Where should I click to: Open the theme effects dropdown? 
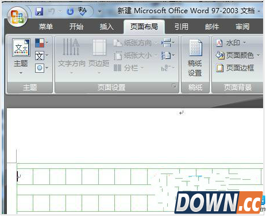pyautogui.click(x=41, y=68)
